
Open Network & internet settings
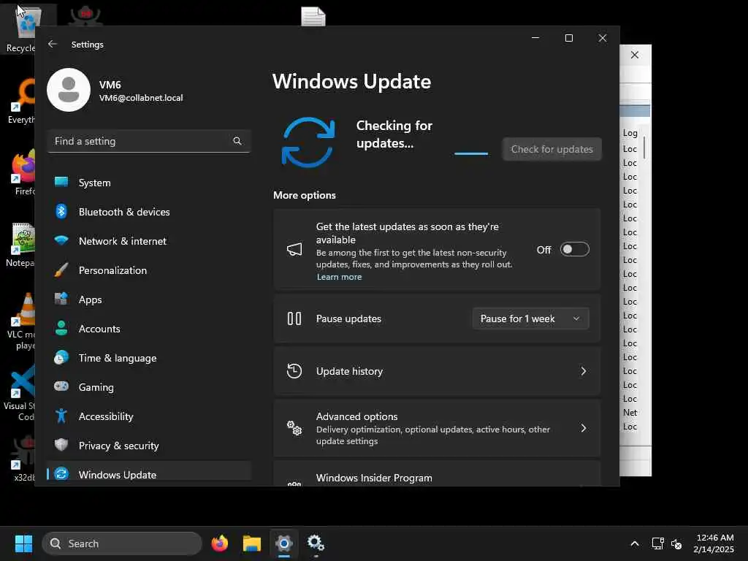(x=149, y=241)
